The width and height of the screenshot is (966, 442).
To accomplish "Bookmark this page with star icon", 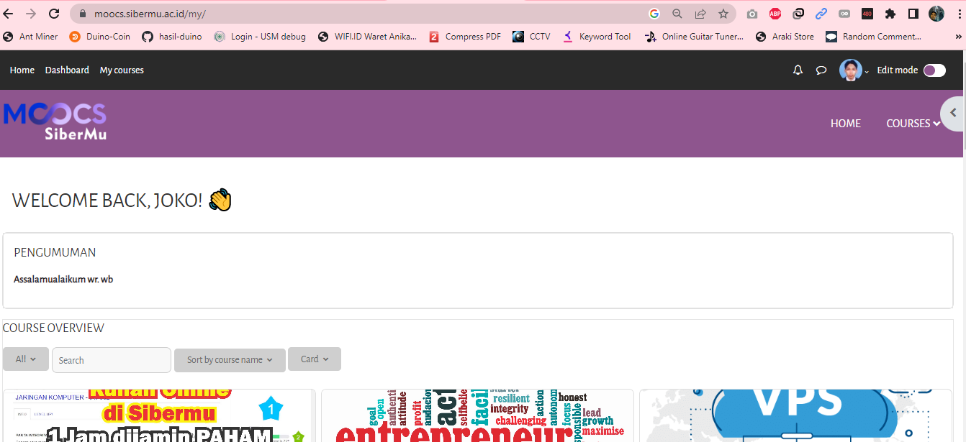I will 723,14.
